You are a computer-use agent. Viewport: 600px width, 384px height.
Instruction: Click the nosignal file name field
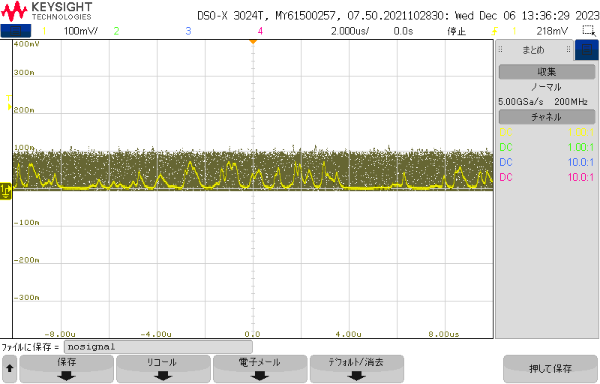coord(158,347)
